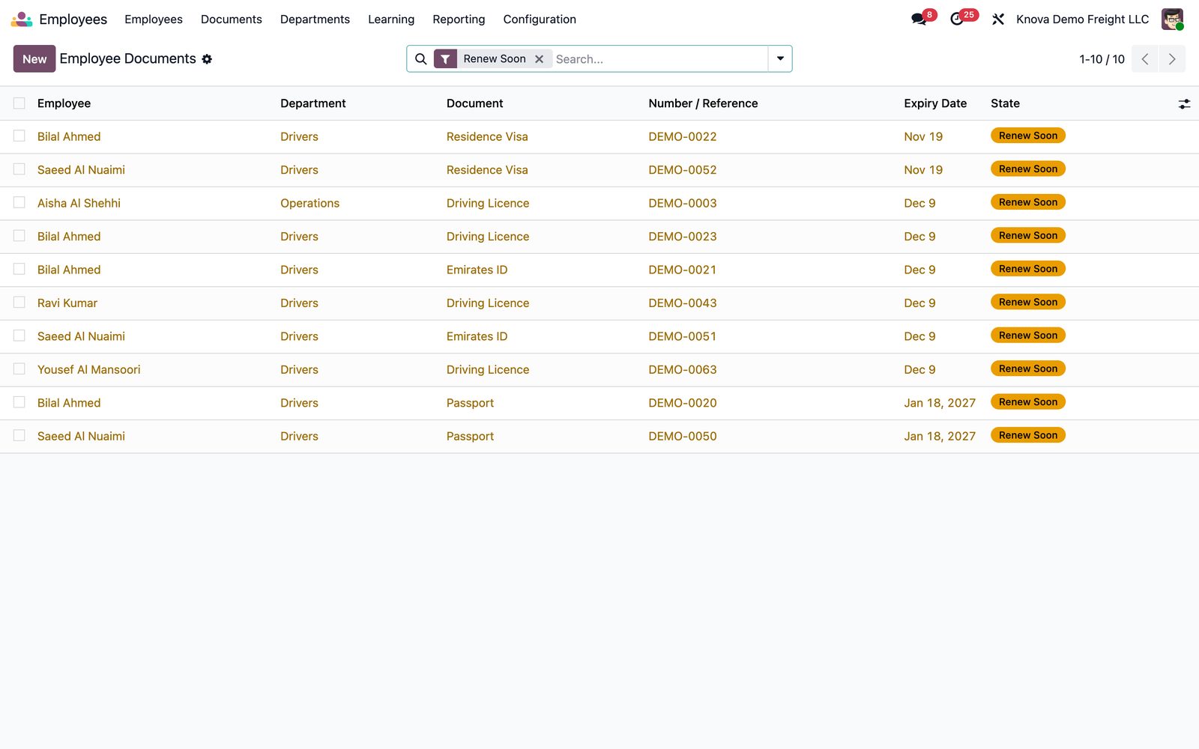
Task: Remove the Renew Soon filter facet
Action: coord(539,59)
